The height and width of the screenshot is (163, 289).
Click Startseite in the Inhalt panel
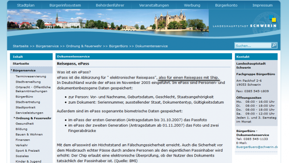tap(21, 63)
